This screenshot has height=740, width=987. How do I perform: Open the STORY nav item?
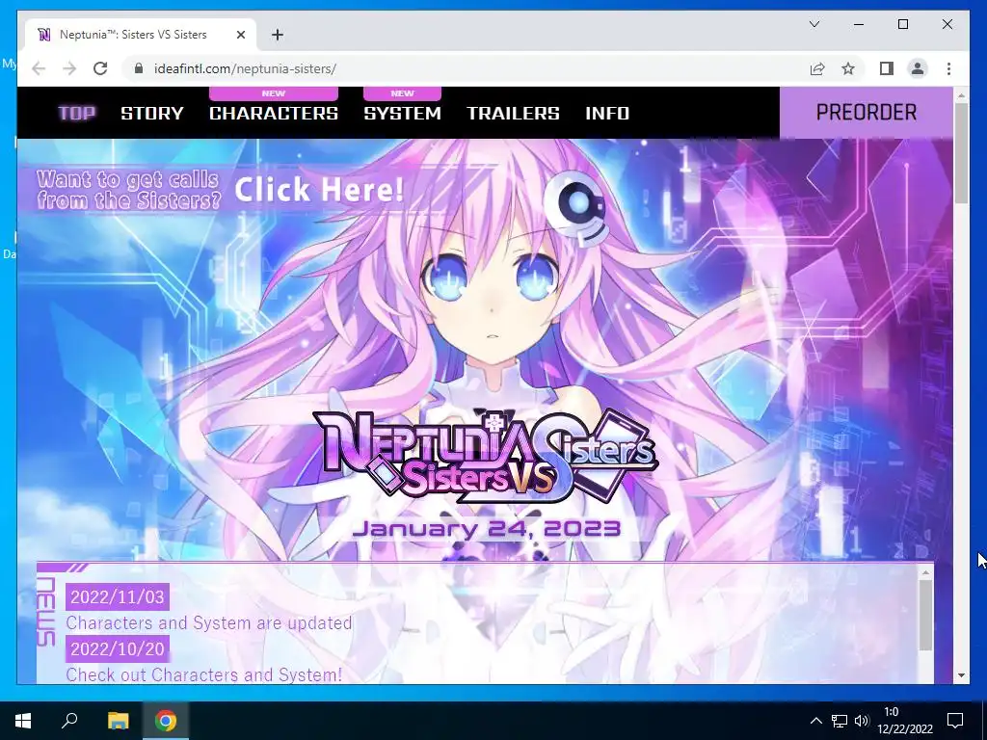click(152, 114)
